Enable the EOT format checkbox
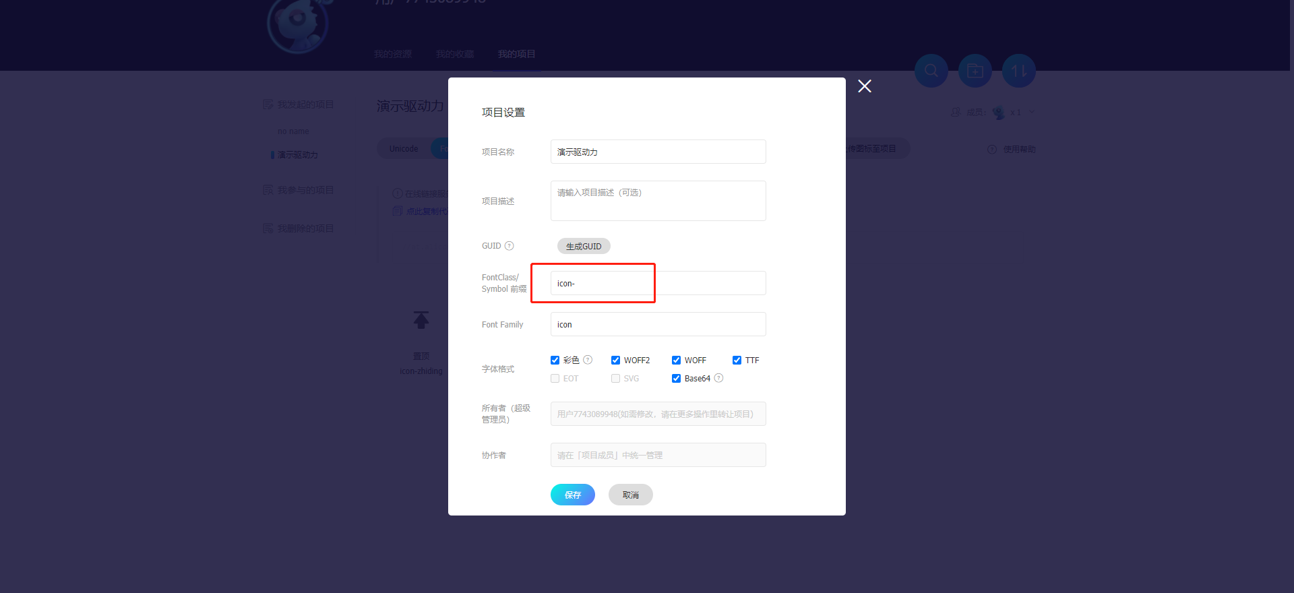This screenshot has height=593, width=1294. pyautogui.click(x=555, y=379)
